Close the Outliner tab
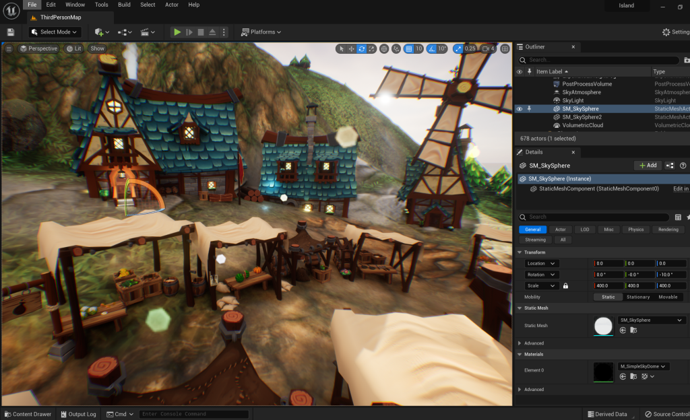Viewport: 690px width, 420px height. coord(573,47)
